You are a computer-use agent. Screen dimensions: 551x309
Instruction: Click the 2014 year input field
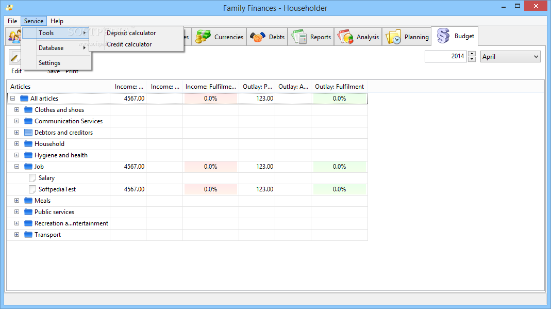(446, 56)
